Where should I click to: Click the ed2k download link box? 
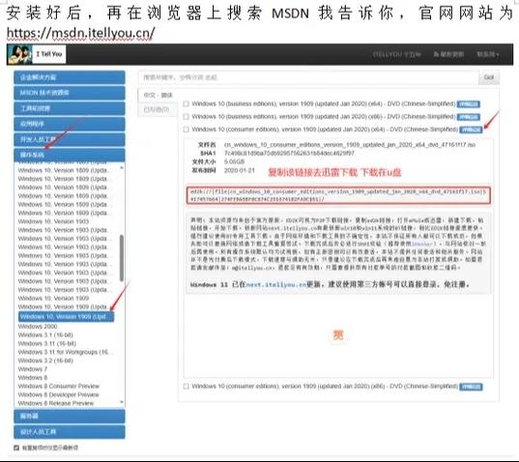(338, 195)
